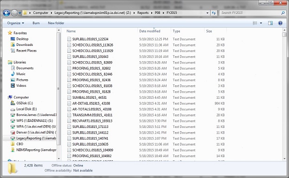Click file list scrollbar up arrow
289x178 pixels.
click(x=284, y=30)
